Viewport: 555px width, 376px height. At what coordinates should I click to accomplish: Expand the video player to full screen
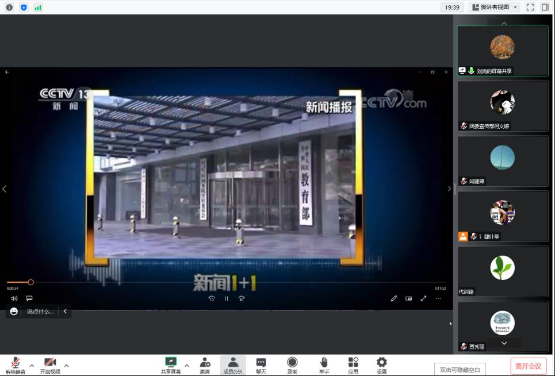tap(423, 298)
